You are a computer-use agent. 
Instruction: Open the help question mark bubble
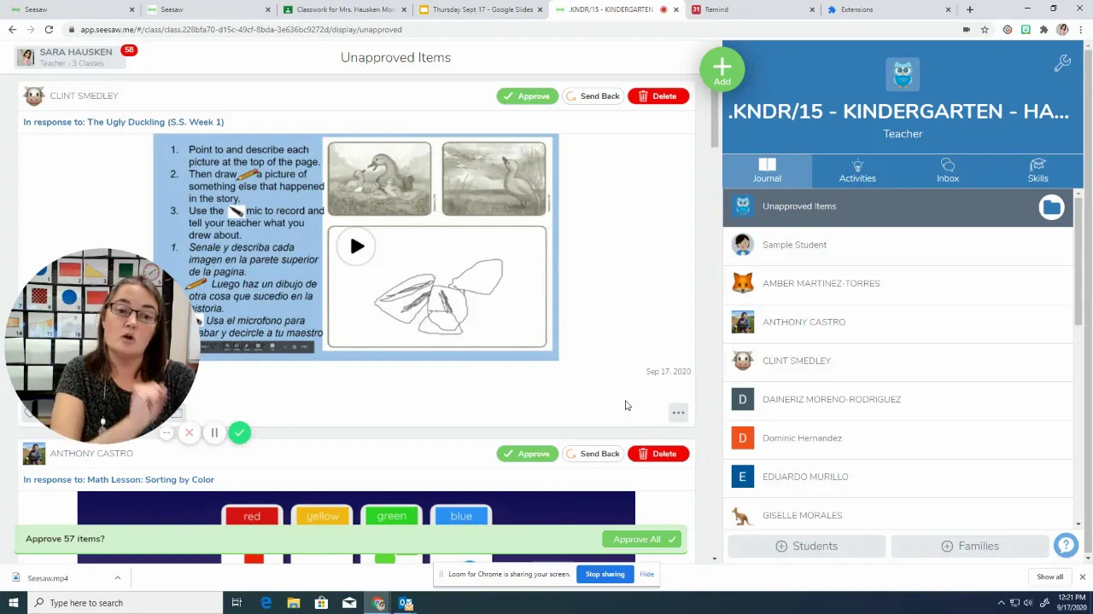1066,545
